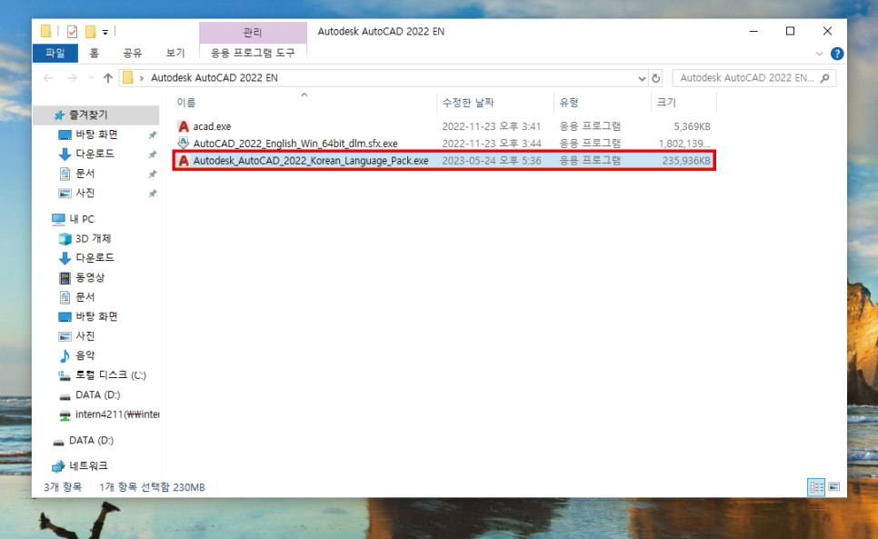
Task: Open the blue help icon
Action: (x=837, y=54)
